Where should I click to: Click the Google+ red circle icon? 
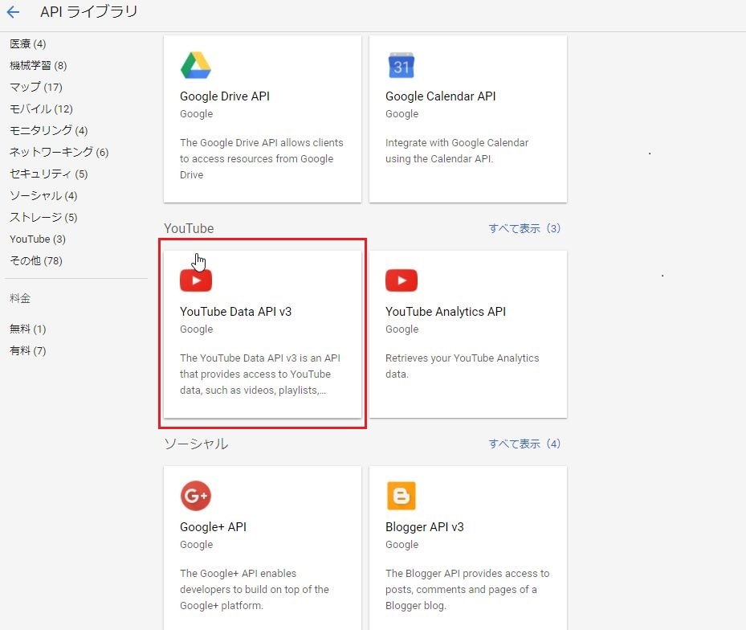(196, 496)
